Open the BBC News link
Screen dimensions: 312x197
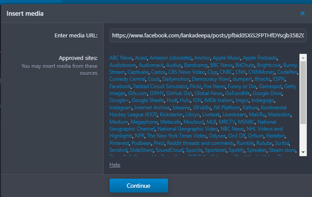221,65
